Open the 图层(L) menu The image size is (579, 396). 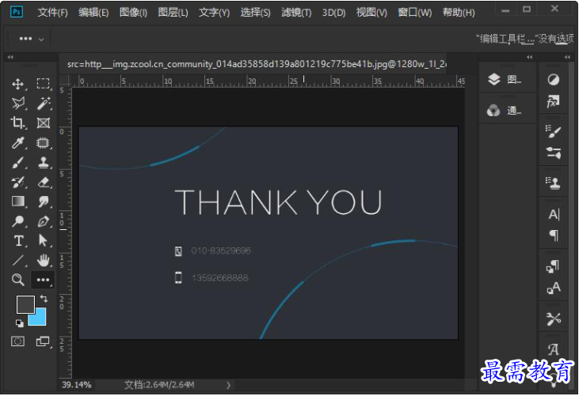coord(173,13)
